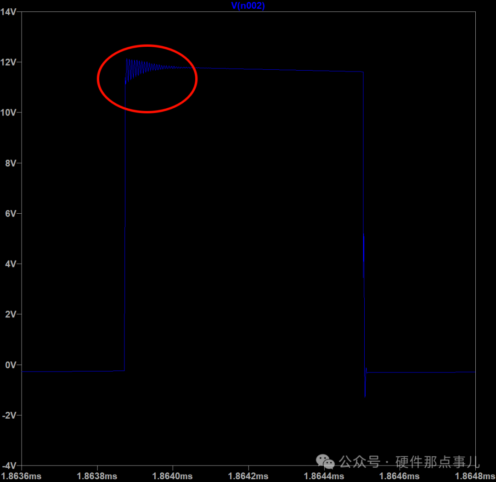Click the 1.8636ms time axis label
The image size is (496, 482).
[x=22, y=476]
